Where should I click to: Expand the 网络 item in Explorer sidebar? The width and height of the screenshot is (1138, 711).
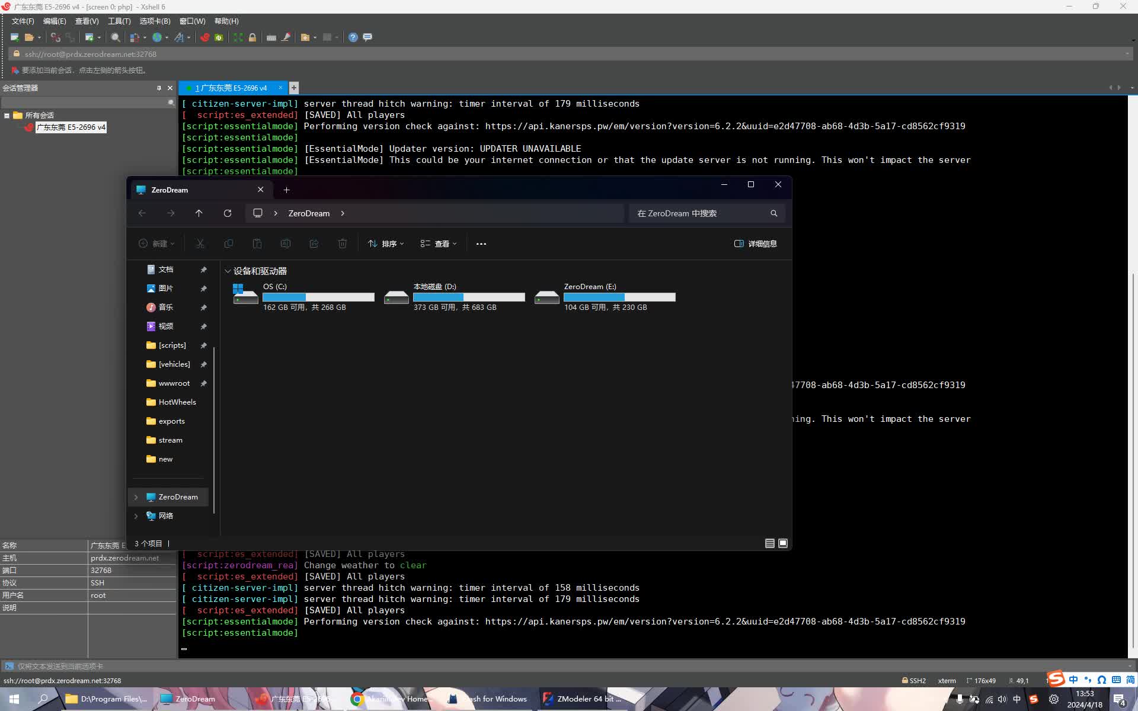tap(136, 516)
